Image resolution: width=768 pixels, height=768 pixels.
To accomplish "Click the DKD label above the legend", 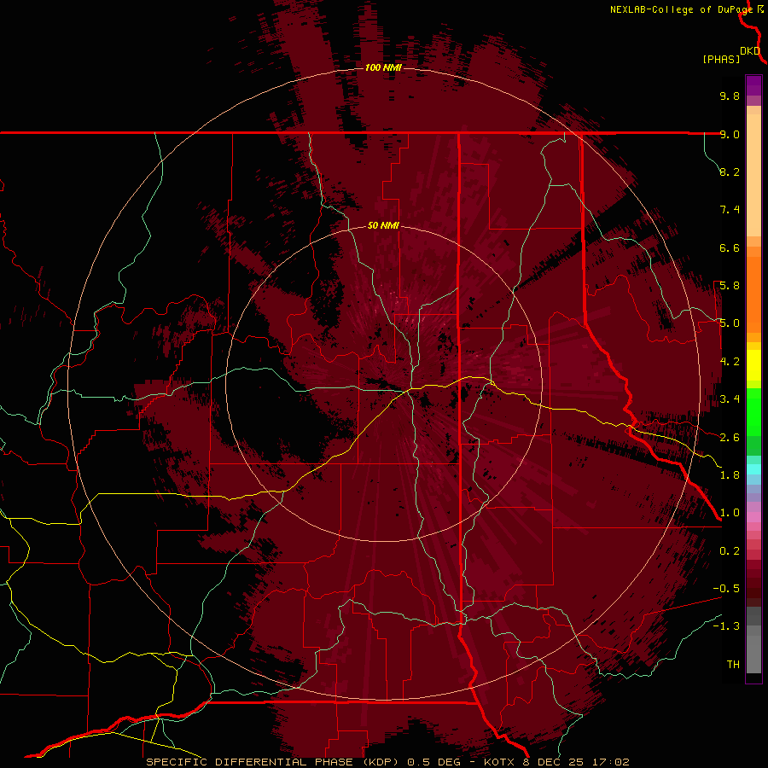I will point(750,51).
